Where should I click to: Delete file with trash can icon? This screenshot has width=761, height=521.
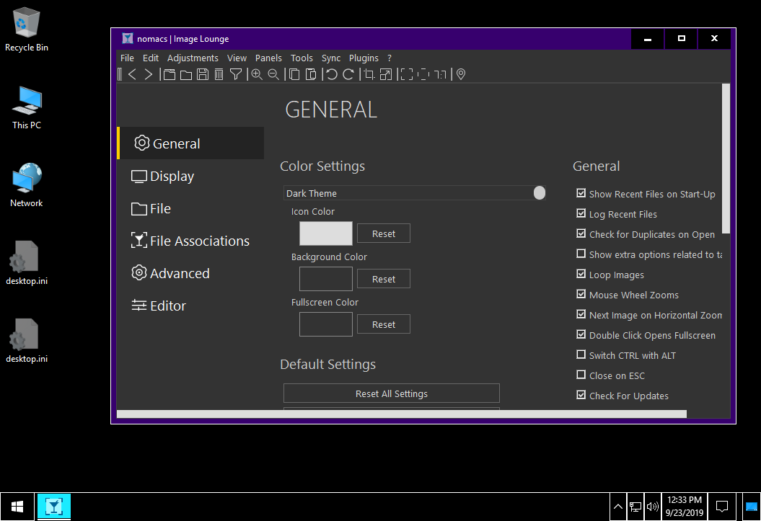coord(219,74)
